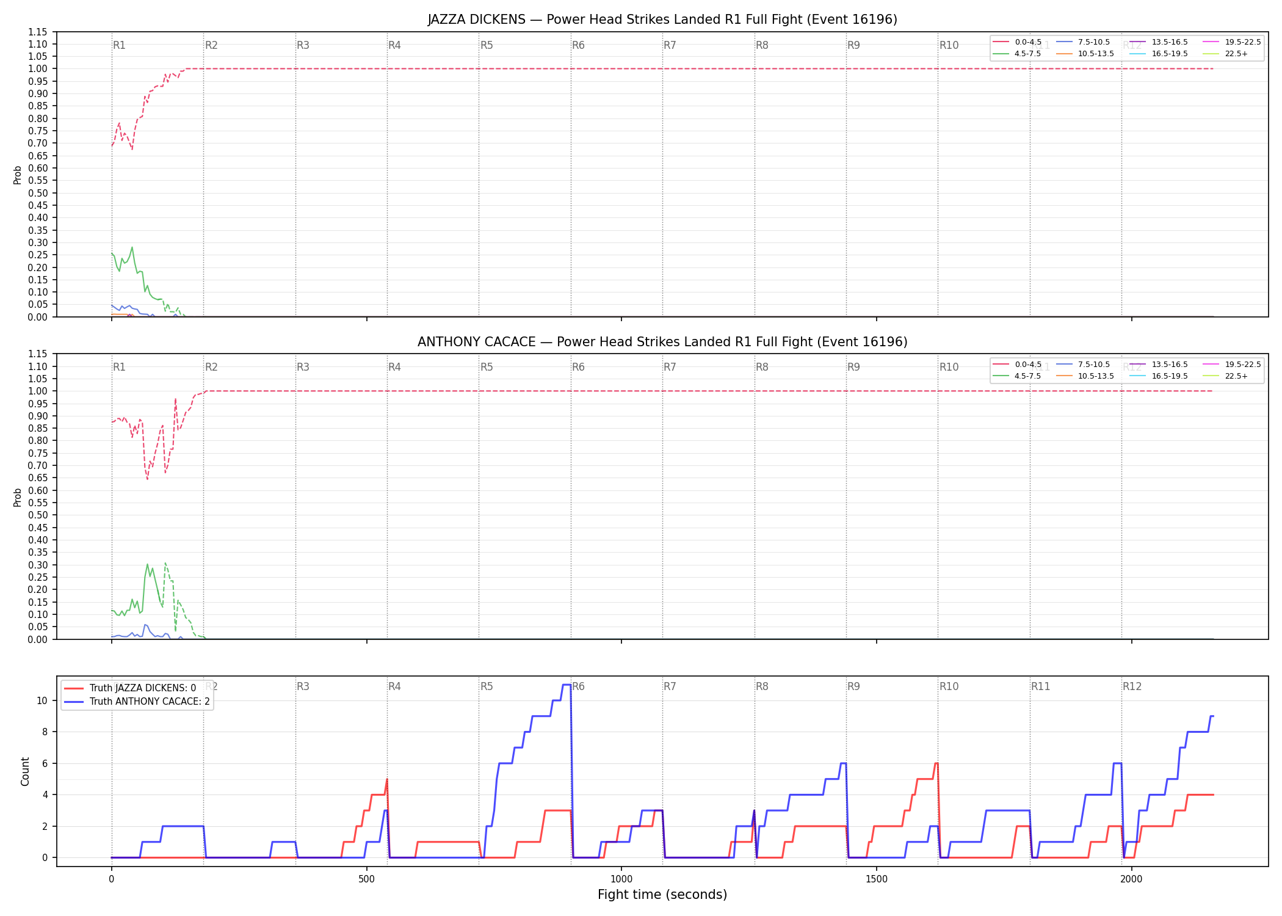This screenshot has height=916, width=1282.
Task: Click '1.15' tick label on JAZZA DICKENS chart
Action: [38, 32]
